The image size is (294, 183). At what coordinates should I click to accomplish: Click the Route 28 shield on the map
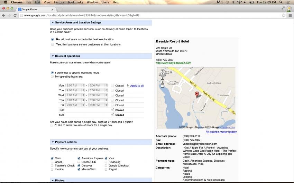point(228,108)
